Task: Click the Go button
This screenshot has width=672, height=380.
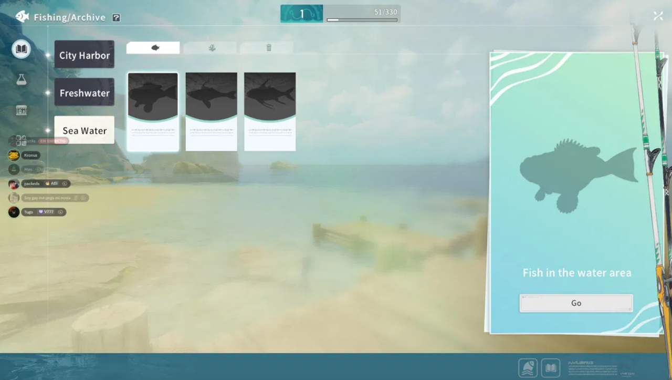Action: click(576, 303)
